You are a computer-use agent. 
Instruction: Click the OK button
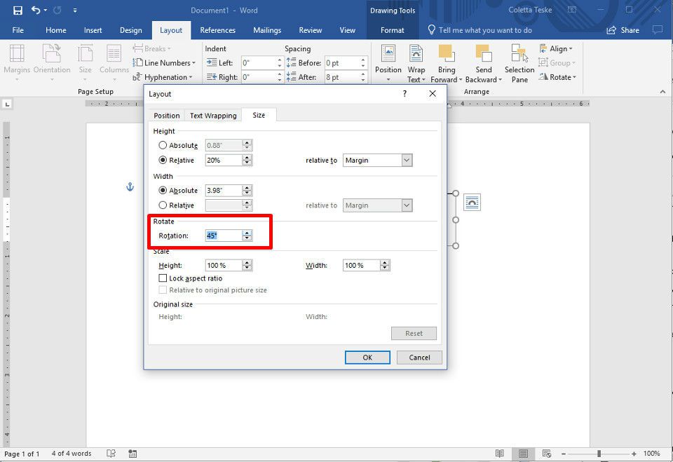coord(367,358)
